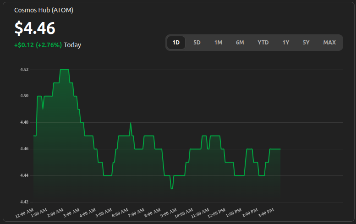Click the 6:00 AM x-axis label

[x=120, y=213]
